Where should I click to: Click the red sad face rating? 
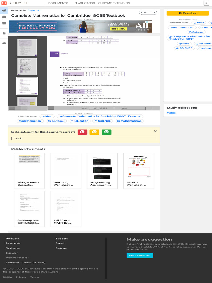tap(82, 132)
